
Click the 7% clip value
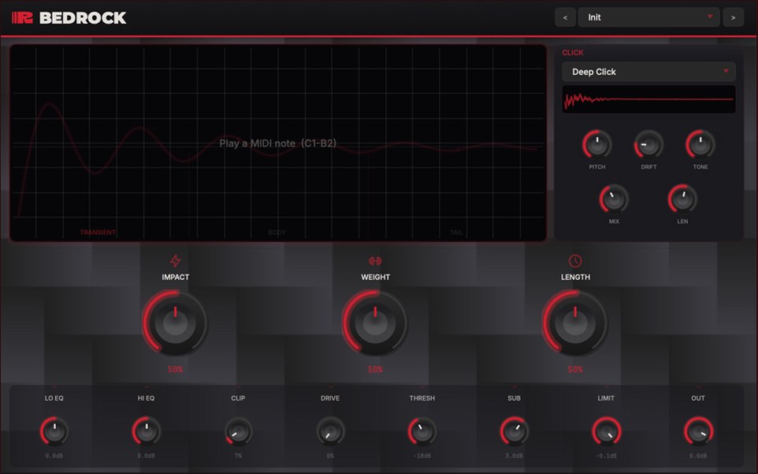238,456
